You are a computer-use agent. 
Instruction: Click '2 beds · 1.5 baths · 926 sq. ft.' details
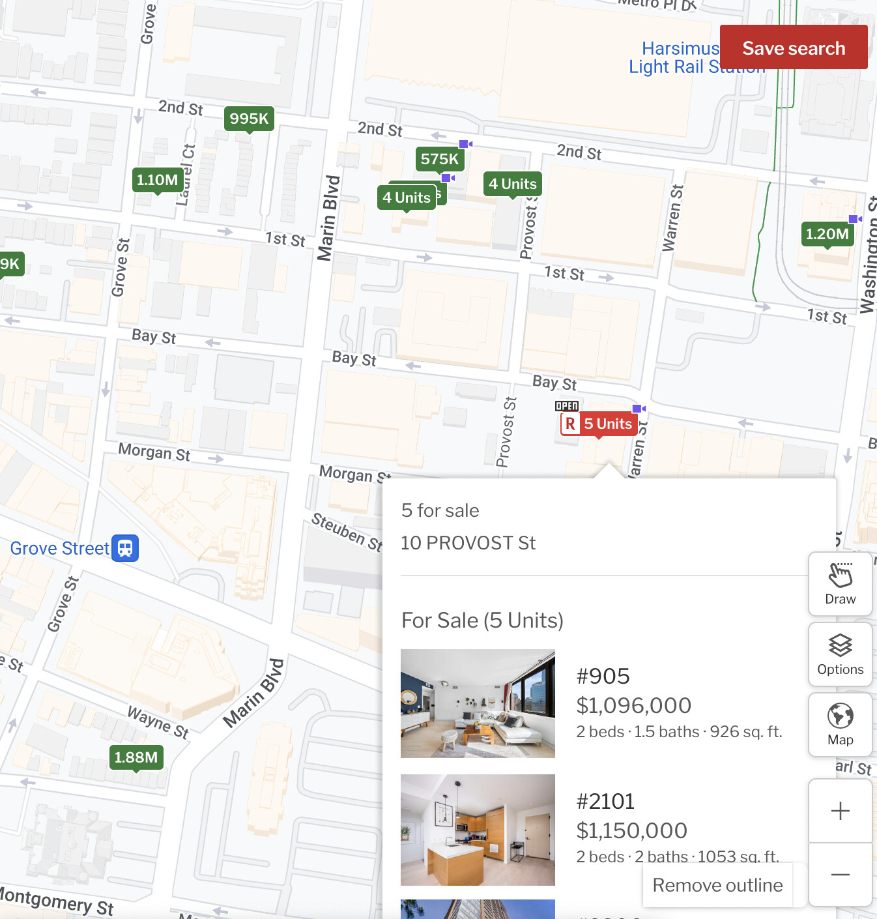point(679,732)
